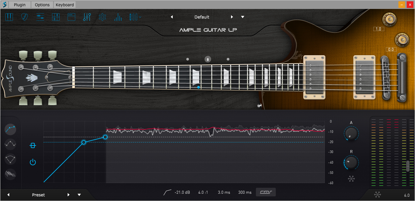Select the waveform echo module icon
This screenshot has height=201, width=415.
coord(11,174)
